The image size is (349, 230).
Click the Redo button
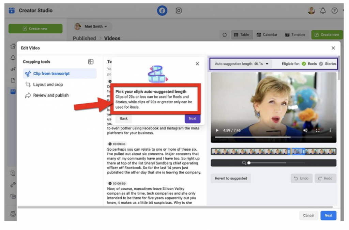pyautogui.click(x=325, y=179)
